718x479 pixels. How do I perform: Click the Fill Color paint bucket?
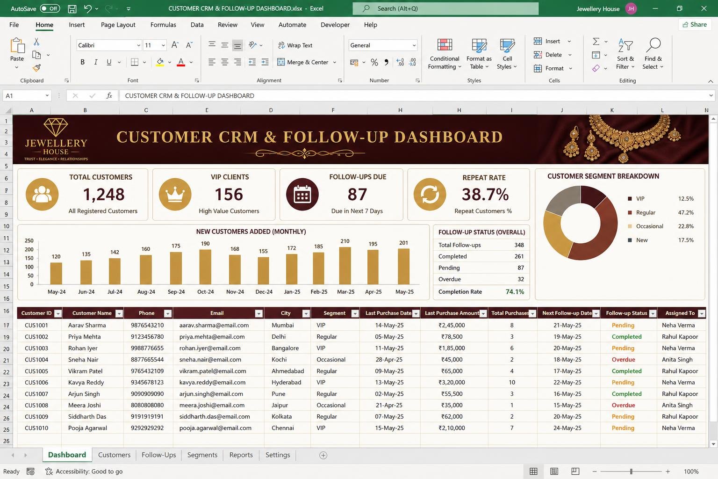160,62
